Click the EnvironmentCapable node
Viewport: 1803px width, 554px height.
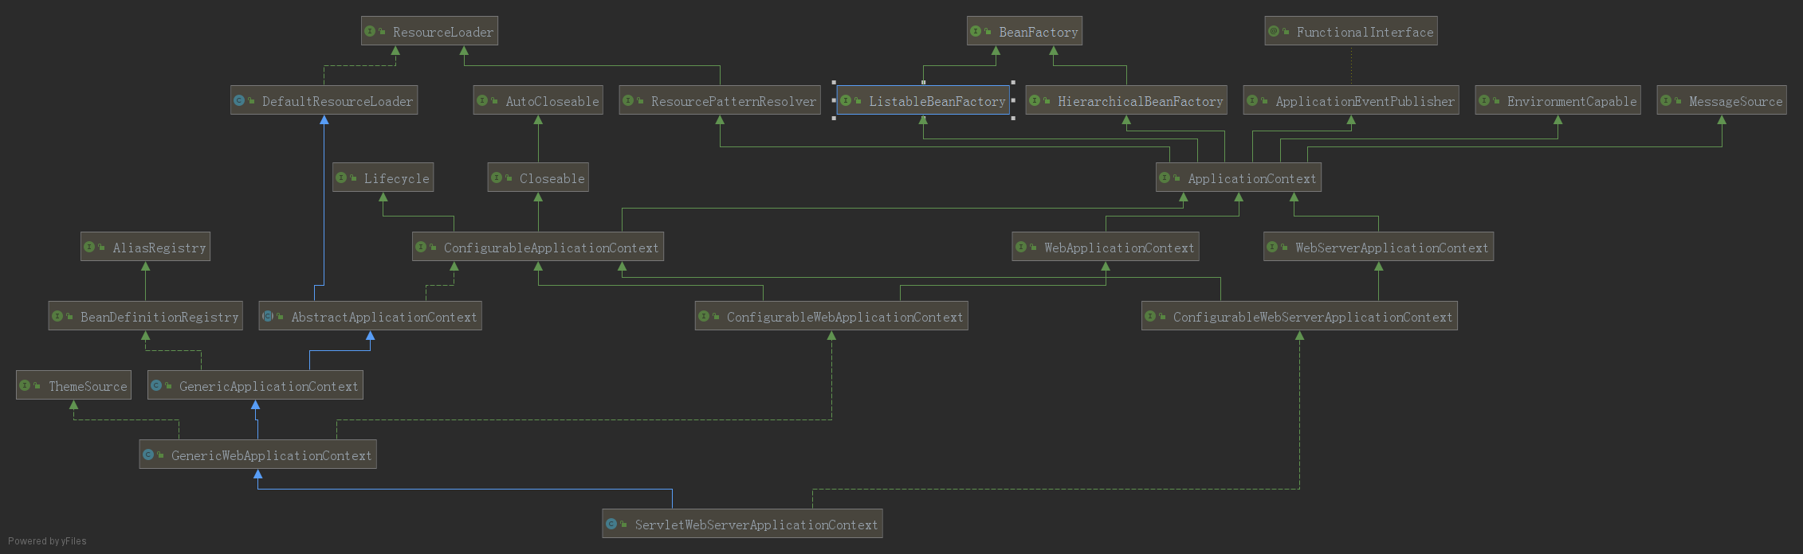[1557, 100]
